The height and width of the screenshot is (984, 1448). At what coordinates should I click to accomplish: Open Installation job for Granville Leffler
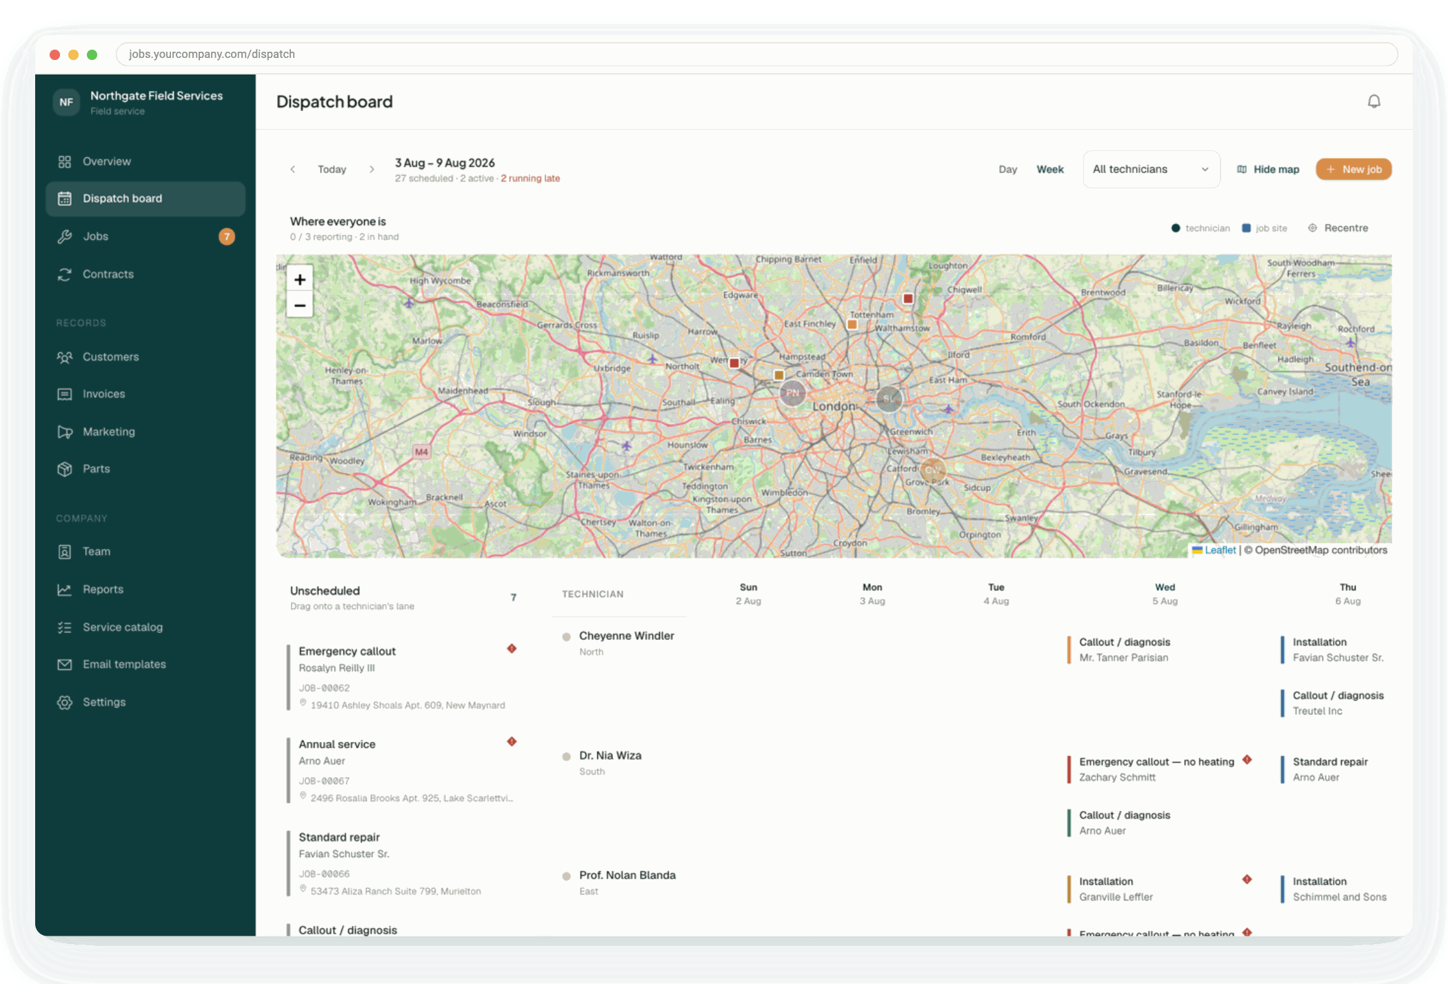click(1162, 889)
